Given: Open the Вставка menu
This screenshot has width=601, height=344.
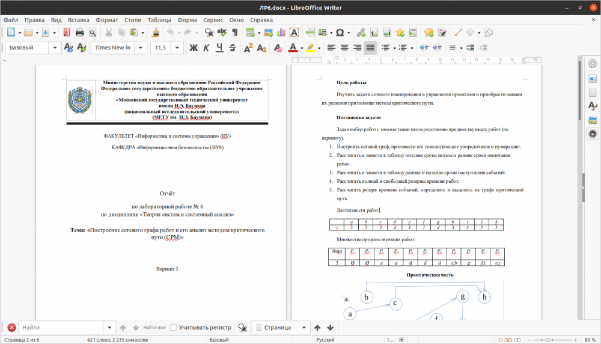Looking at the screenshot, I should click(x=79, y=20).
